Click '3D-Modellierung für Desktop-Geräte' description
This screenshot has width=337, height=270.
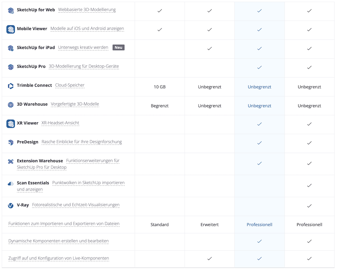pyautogui.click(x=84, y=66)
